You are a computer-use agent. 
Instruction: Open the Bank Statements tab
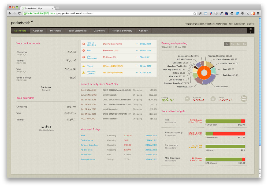77,31
